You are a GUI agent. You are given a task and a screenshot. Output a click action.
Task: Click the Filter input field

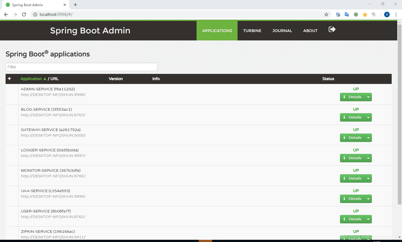tap(82, 67)
